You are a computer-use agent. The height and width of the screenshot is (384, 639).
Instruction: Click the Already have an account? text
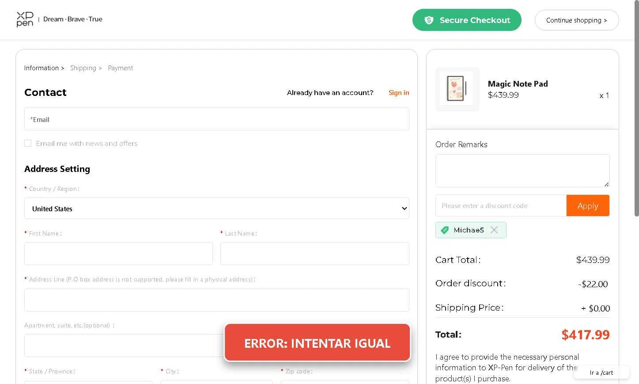pyautogui.click(x=330, y=92)
